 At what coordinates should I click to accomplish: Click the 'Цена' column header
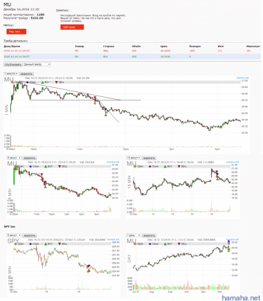(x=163, y=46)
